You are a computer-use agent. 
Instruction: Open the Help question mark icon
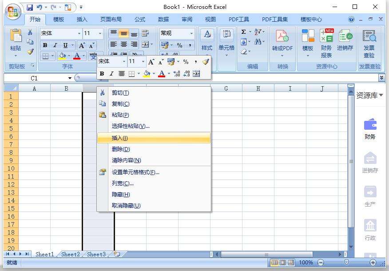pos(351,20)
